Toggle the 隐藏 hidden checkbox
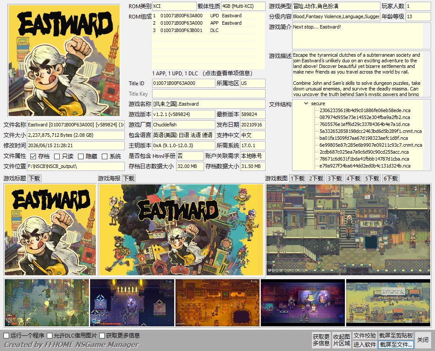 (x=81, y=157)
